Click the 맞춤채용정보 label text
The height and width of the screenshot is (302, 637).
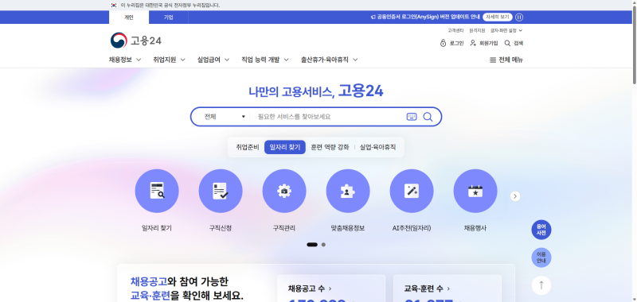348,228
